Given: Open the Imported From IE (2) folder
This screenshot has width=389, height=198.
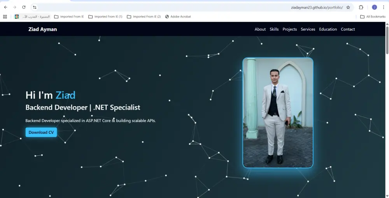Looking at the screenshot, I should [x=144, y=17].
